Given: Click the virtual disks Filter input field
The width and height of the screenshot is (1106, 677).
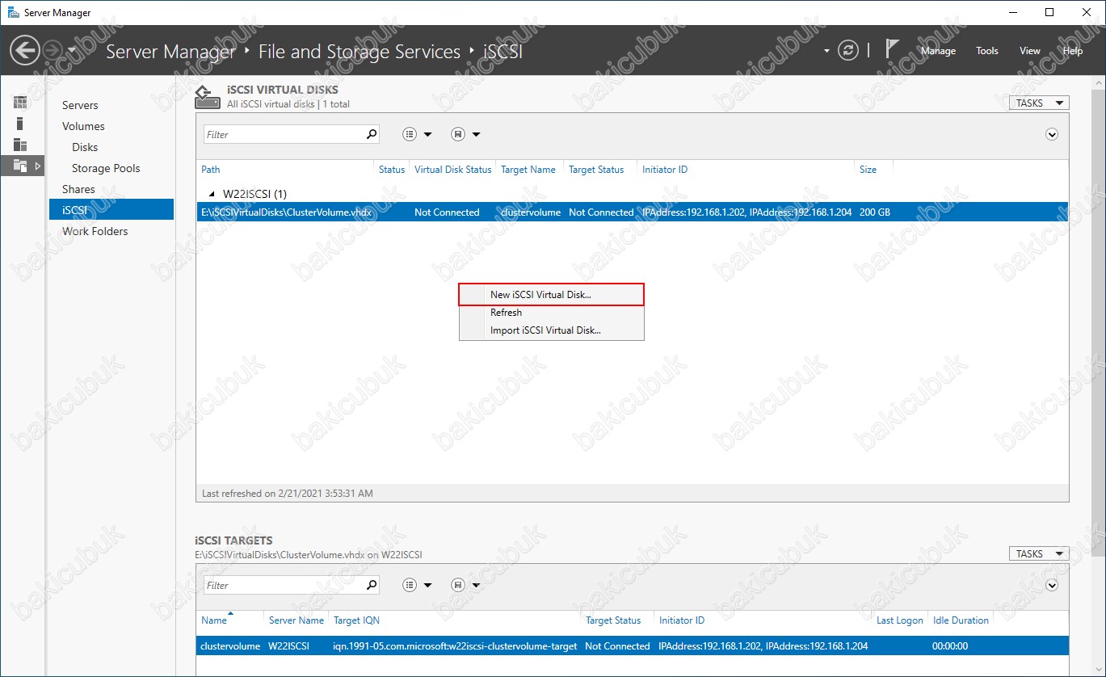Looking at the screenshot, I should click(284, 134).
